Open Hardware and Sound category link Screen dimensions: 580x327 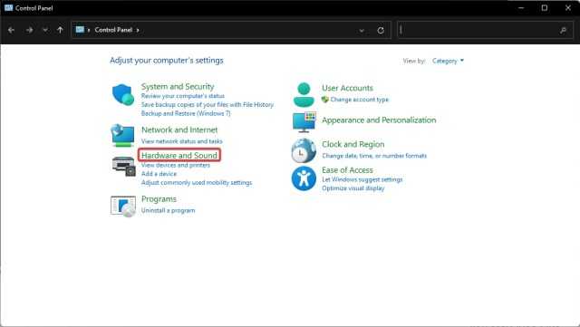pos(179,156)
